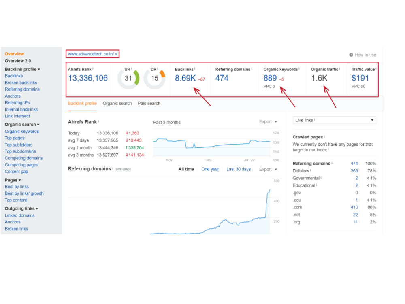
Task: Select Last 30 days range
Action: click(239, 169)
